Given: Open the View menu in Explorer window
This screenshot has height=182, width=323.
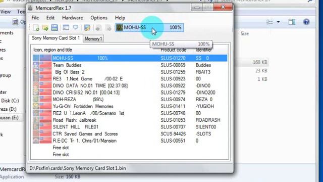Looking at the screenshot, I should tap(6, 12).
